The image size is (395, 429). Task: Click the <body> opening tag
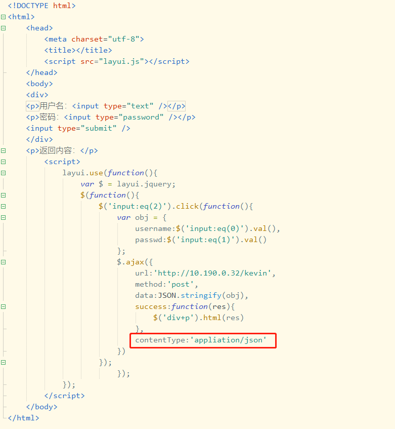click(x=39, y=84)
